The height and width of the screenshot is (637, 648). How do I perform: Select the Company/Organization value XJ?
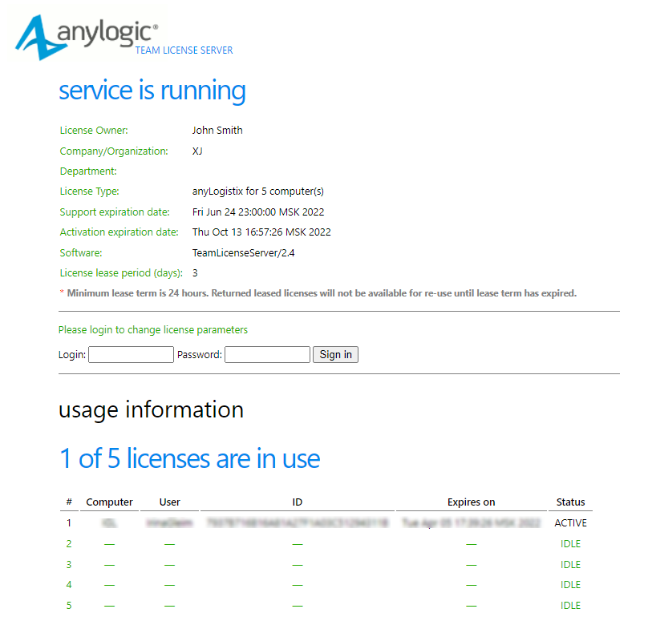click(x=197, y=151)
